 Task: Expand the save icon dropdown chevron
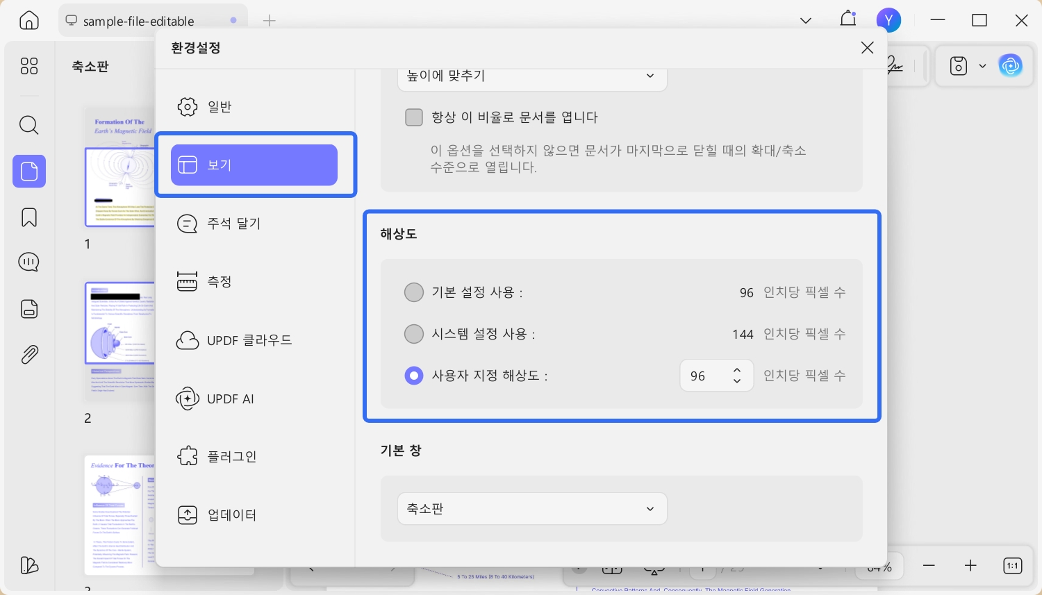click(983, 65)
